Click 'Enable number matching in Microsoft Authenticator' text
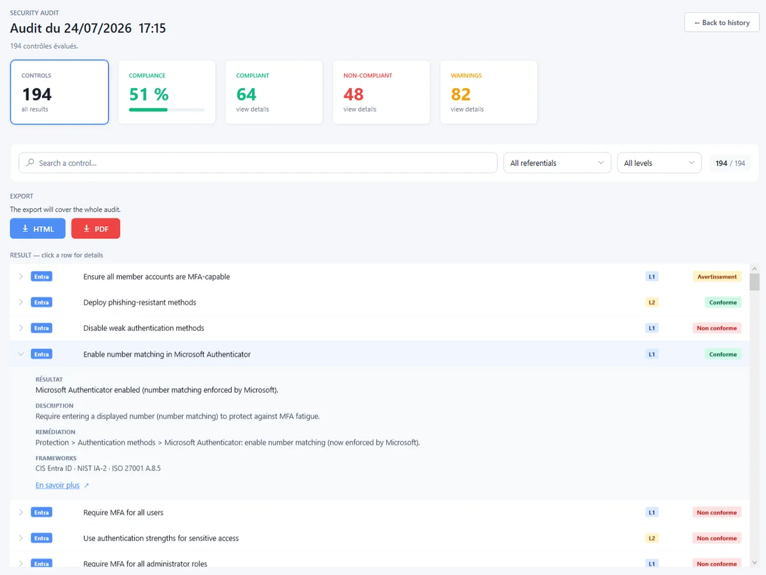This screenshot has height=575, width=766. 167,354
